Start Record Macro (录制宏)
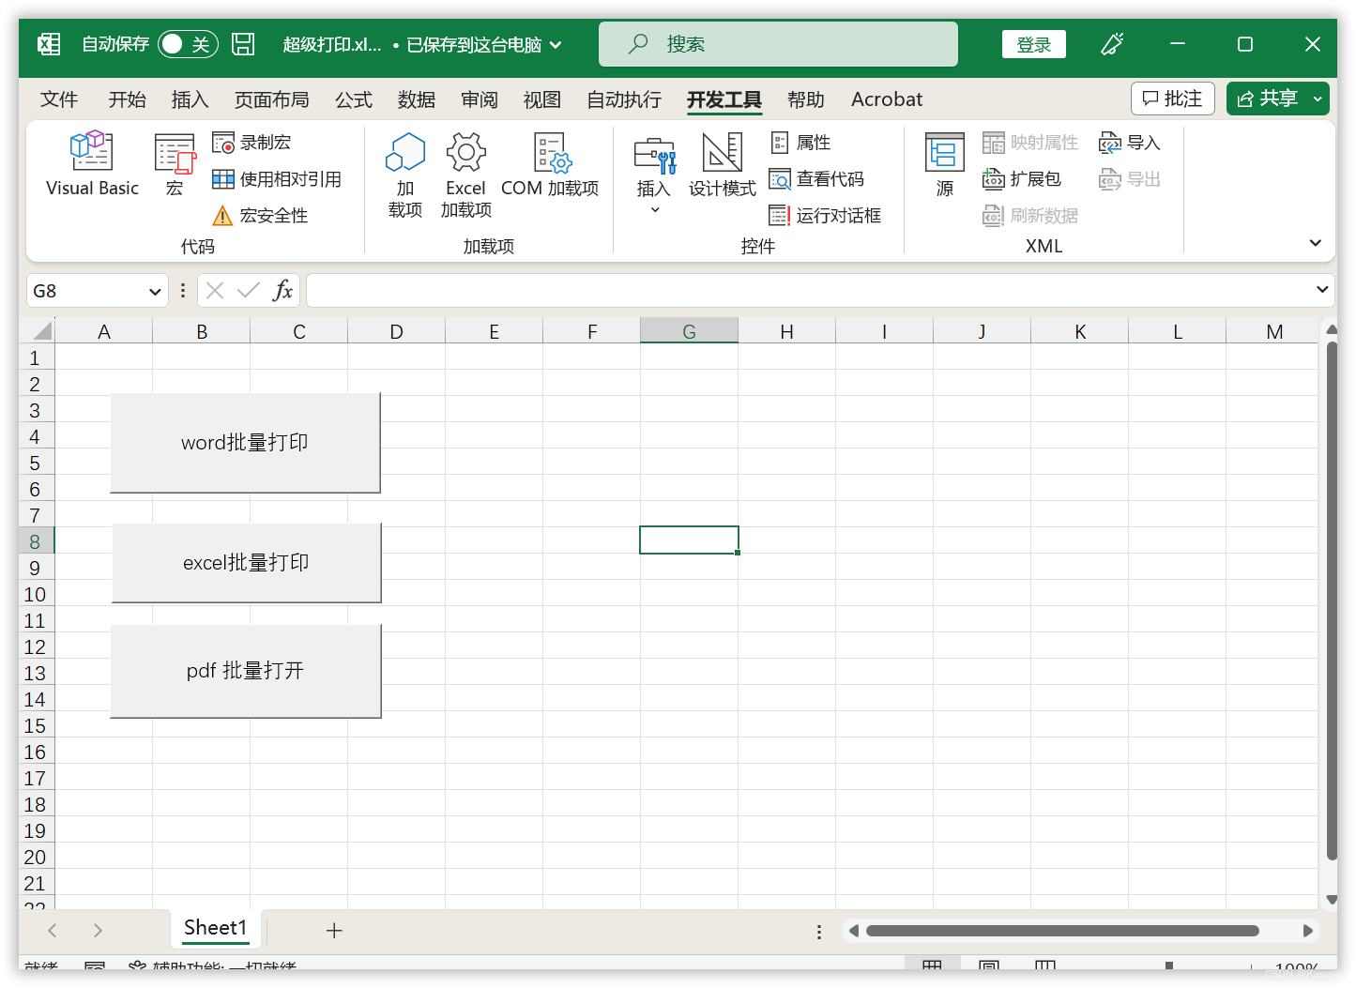This screenshot has height=988, width=1356. click(251, 143)
